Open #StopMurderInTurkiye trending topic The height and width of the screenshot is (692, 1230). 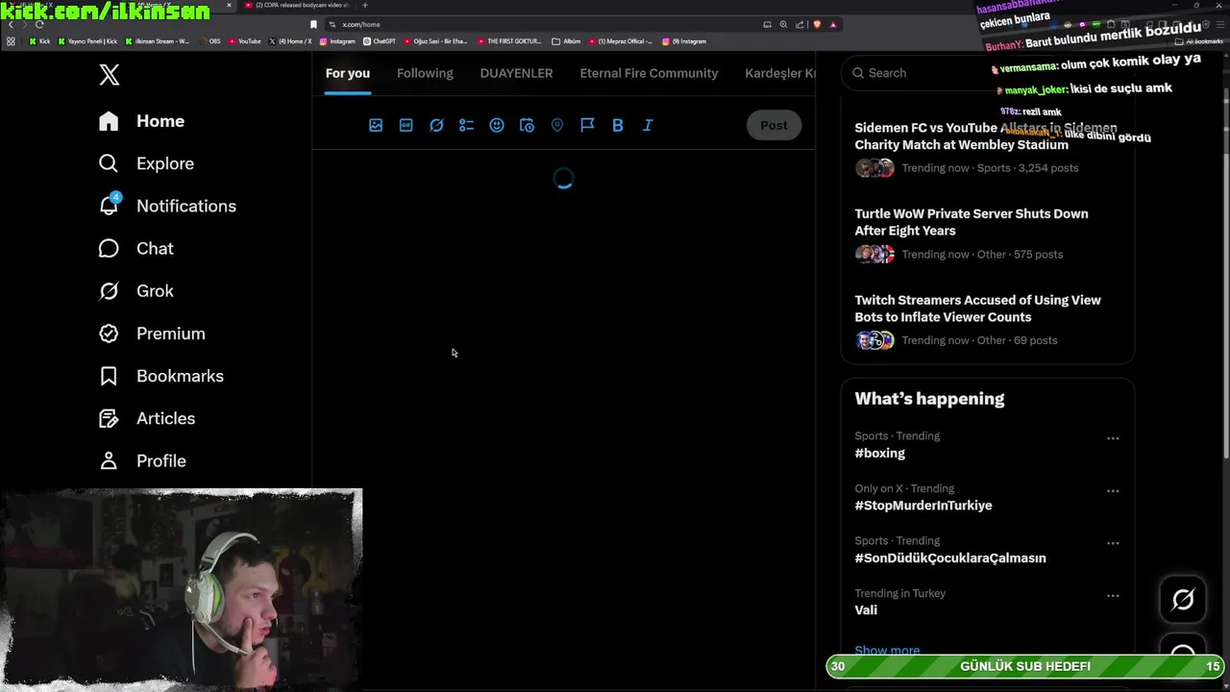pyautogui.click(x=923, y=506)
